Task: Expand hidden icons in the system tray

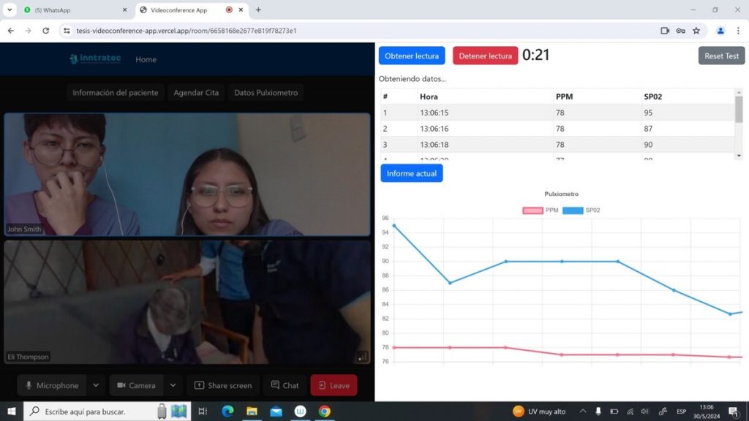Action: [x=583, y=411]
